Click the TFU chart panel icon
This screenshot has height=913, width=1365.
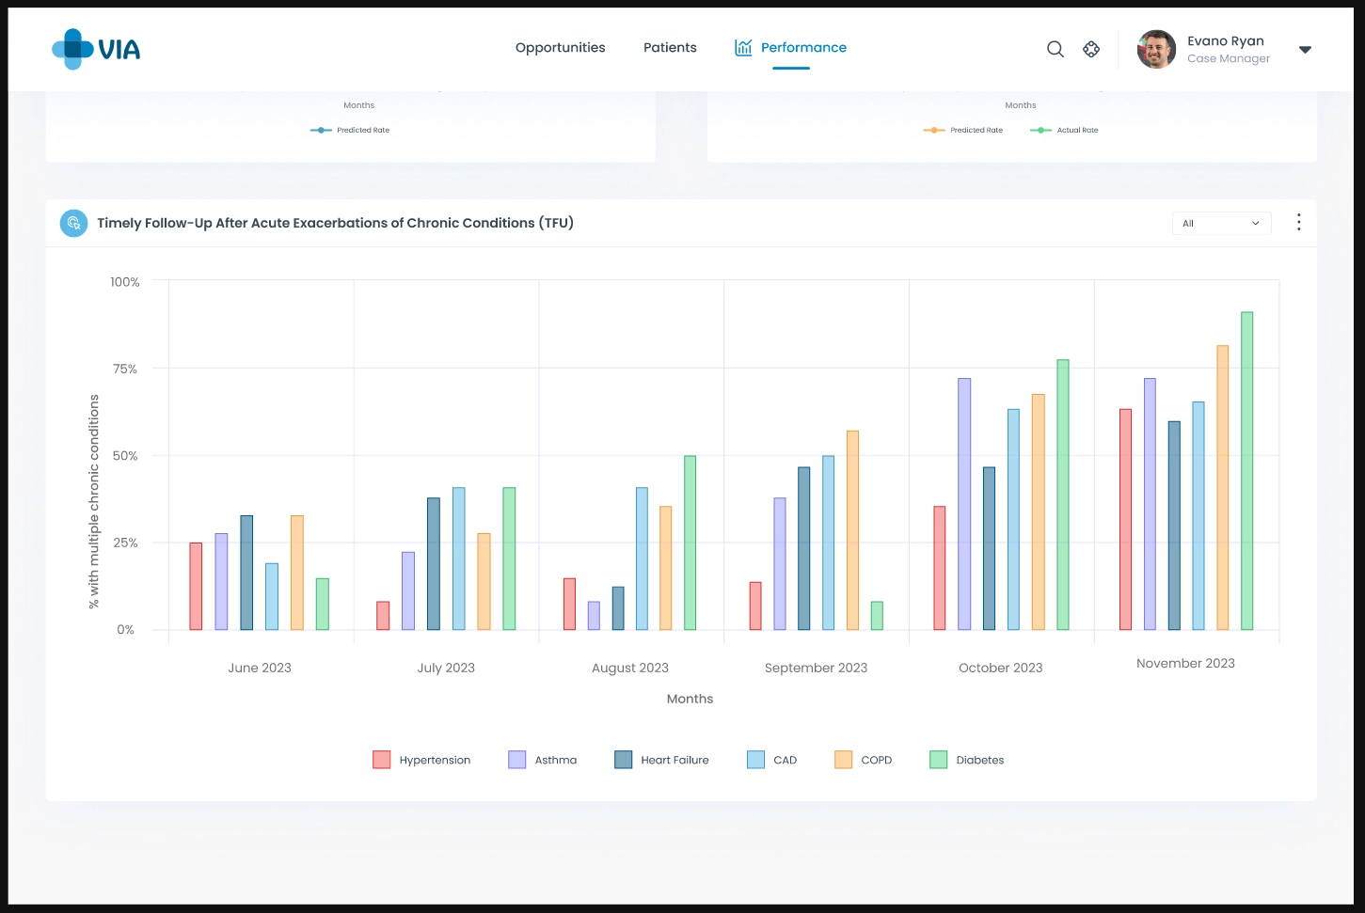point(73,223)
